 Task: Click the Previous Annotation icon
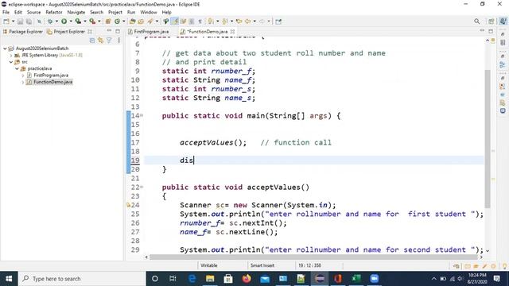[x=224, y=21]
